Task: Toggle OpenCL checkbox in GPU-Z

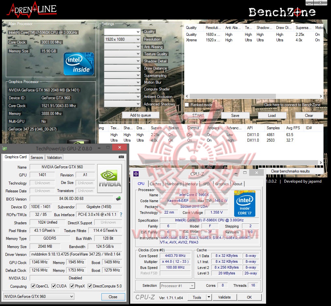Action: point(33,286)
